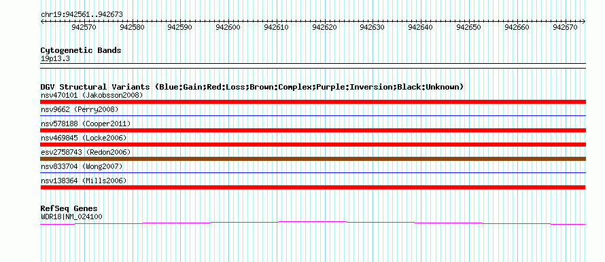The width and height of the screenshot is (605, 262).
Task: Select the nsv833704 (Wong2007) blue line
Action: click(x=313, y=172)
